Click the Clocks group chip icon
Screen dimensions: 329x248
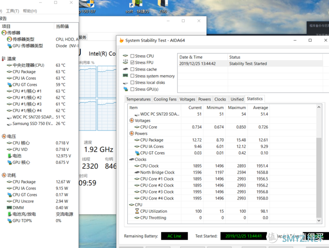coord(132,160)
